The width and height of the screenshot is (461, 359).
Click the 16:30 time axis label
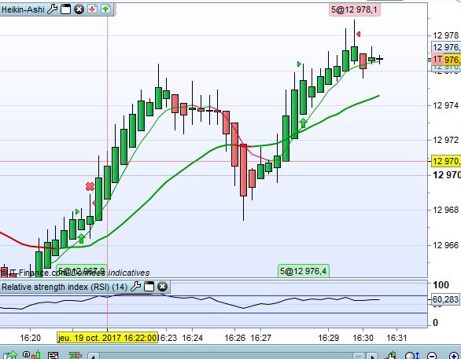click(x=363, y=338)
